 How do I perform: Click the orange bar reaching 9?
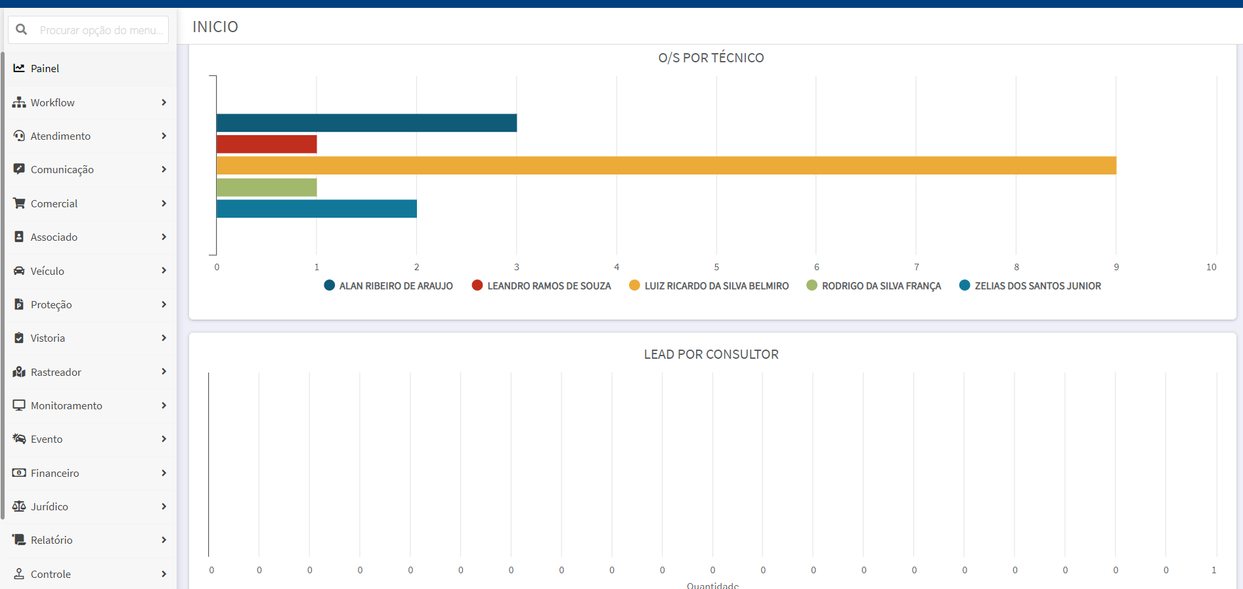coord(666,165)
